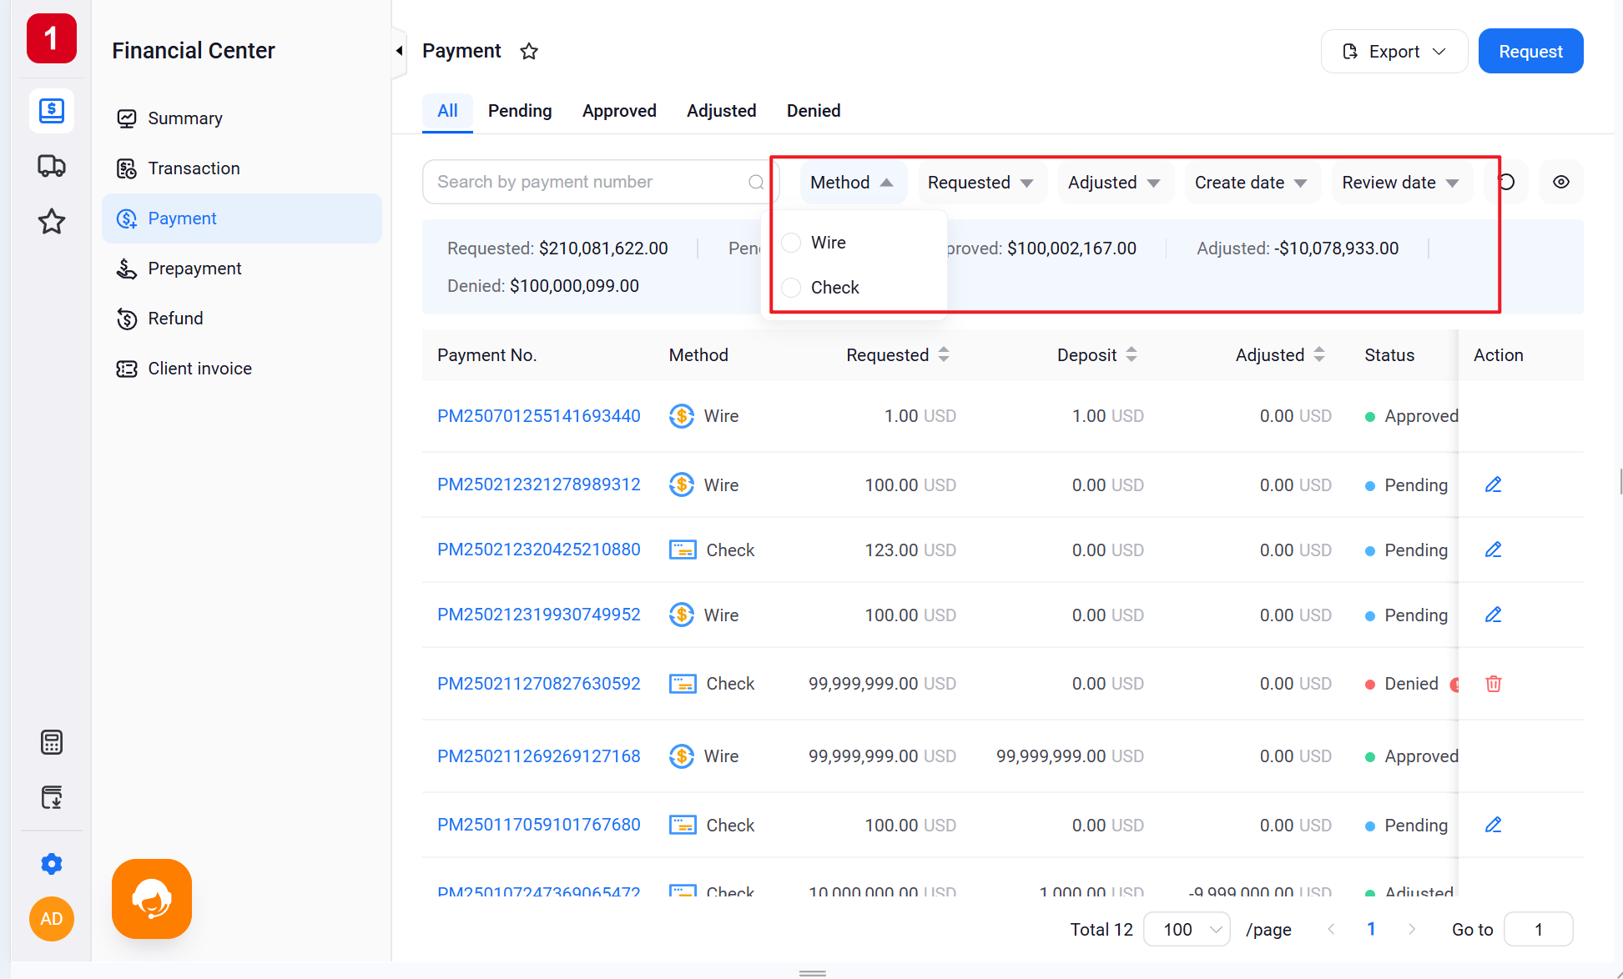
Task: Click the bottom panel resize handle
Action: pos(812,973)
